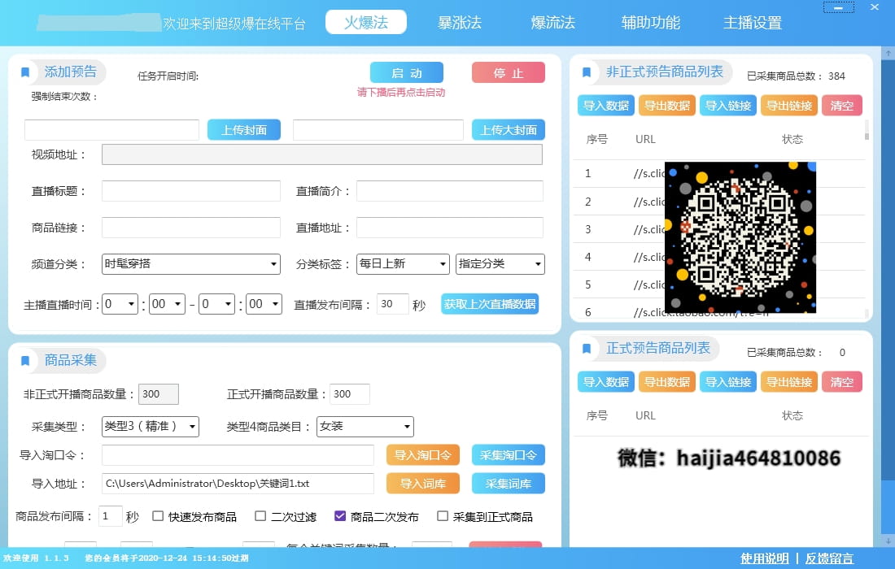Click 导出链接 in 非正式预告商品列表
The height and width of the screenshot is (569, 895).
click(x=789, y=106)
